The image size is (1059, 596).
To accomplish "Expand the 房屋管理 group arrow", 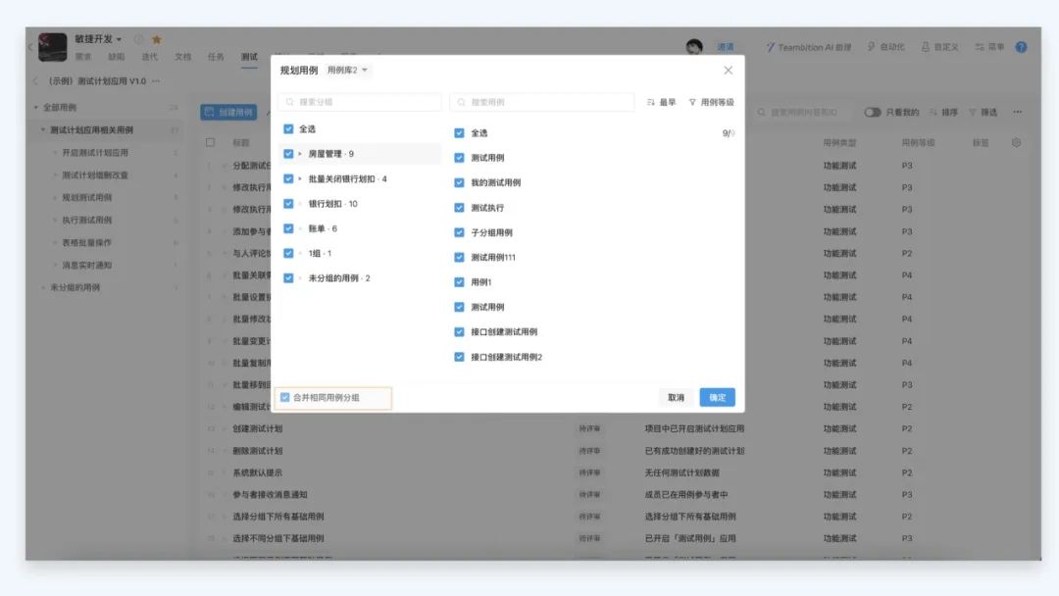I will coord(300,154).
